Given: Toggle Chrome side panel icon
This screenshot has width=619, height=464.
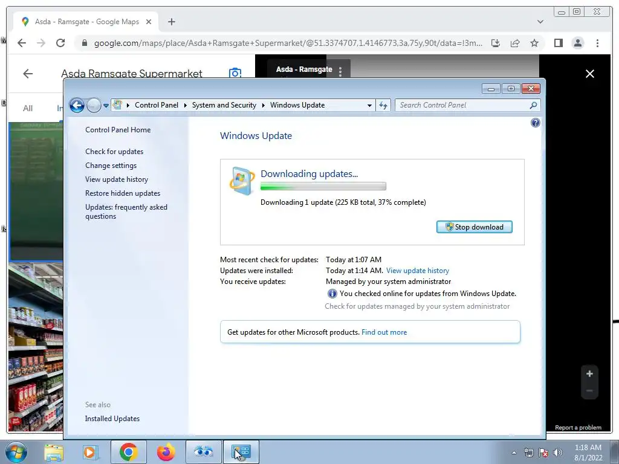Looking at the screenshot, I should coord(558,43).
